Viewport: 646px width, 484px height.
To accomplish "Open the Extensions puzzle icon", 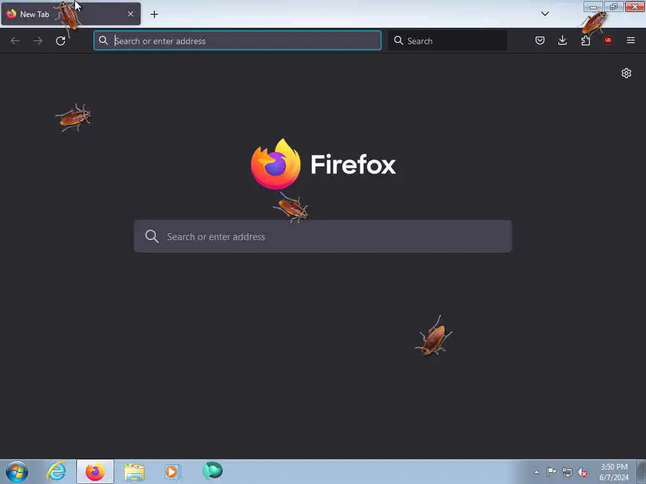I will click(x=585, y=40).
